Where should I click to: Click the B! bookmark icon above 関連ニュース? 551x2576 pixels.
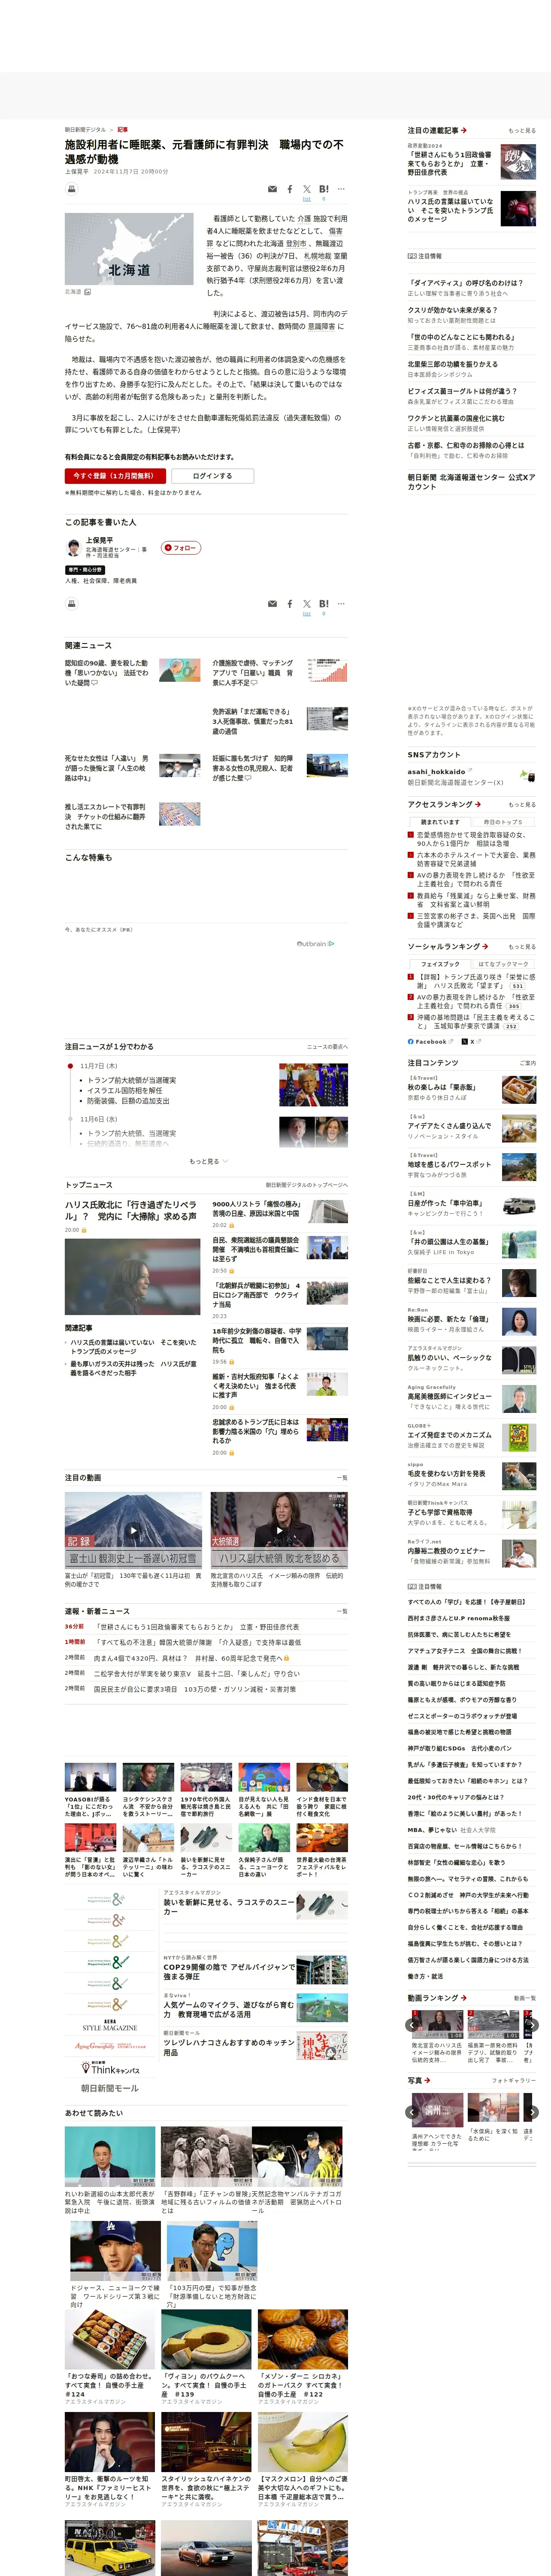[324, 603]
